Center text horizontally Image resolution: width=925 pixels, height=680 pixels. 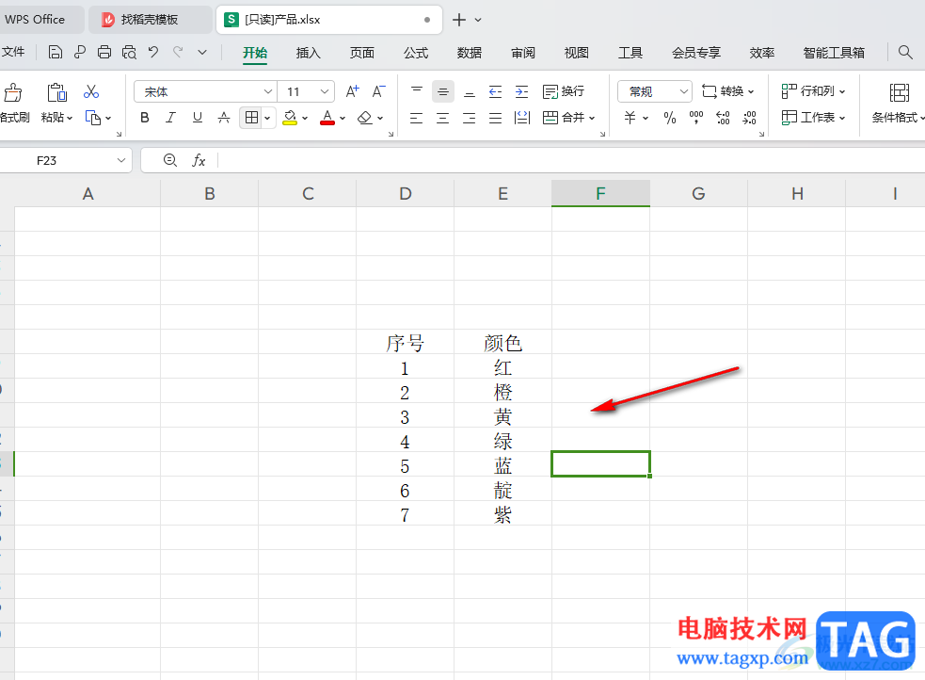point(443,118)
